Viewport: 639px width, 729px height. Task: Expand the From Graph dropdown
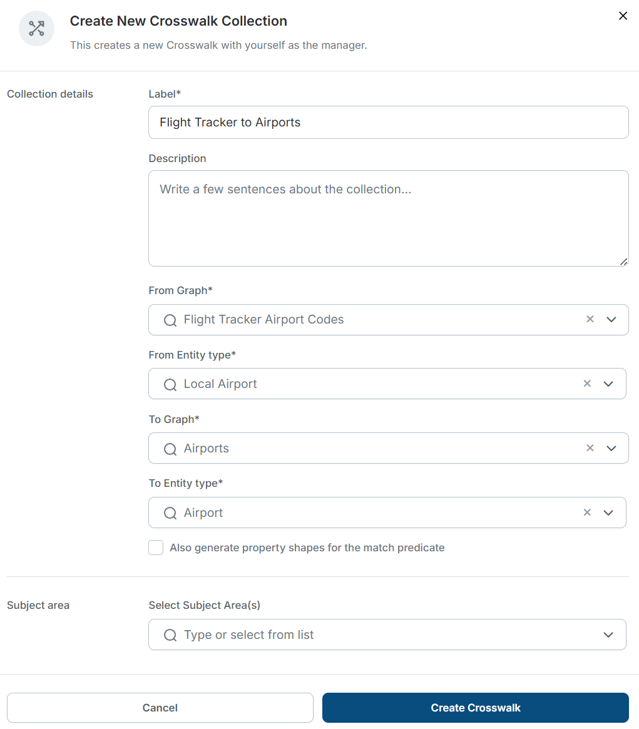611,320
